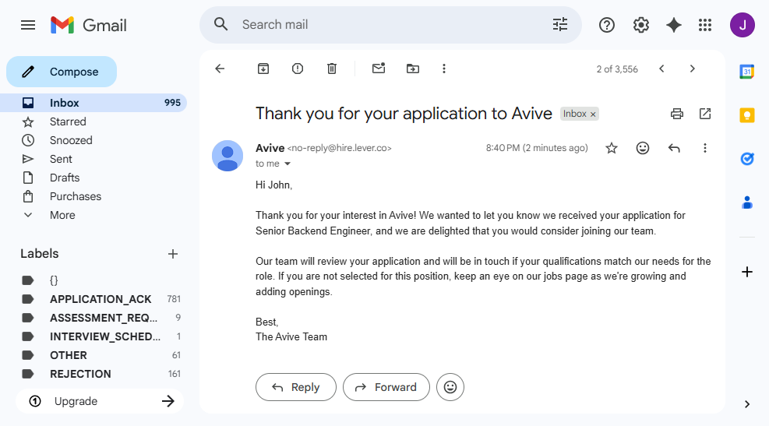Add an emoji reaction to the message
Screen dimensions: 769x426
tap(643, 148)
